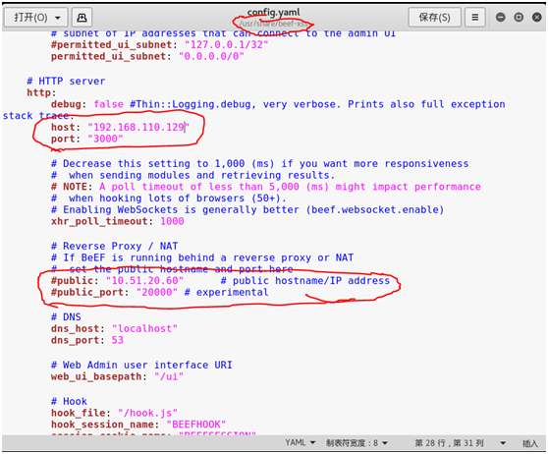The width and height of the screenshot is (548, 454).
Task: Open the hamburger menu icon
Action: (x=475, y=17)
